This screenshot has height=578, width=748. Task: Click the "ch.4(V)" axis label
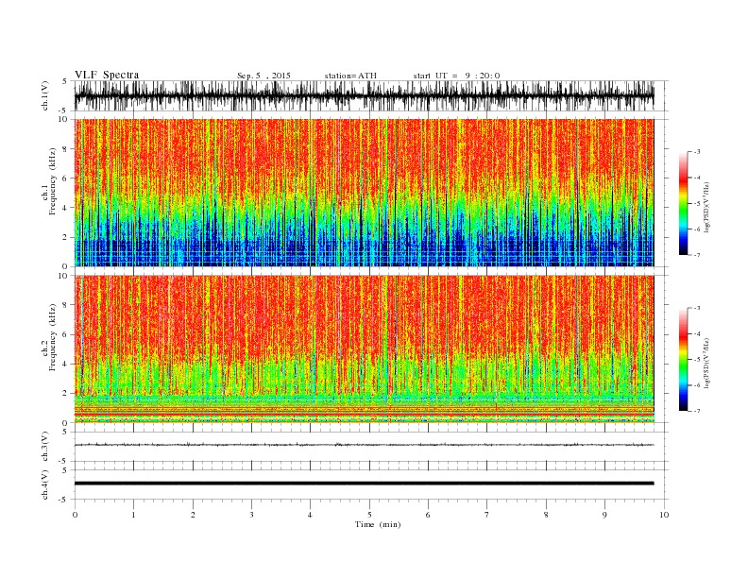pyautogui.click(x=45, y=484)
